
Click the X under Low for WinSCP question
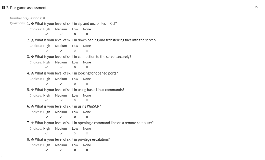[75, 117]
